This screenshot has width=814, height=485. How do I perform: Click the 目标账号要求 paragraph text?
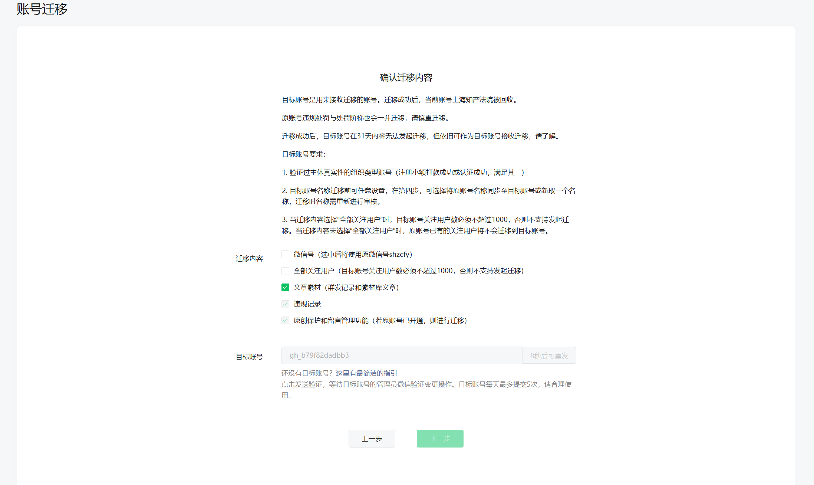click(x=304, y=154)
